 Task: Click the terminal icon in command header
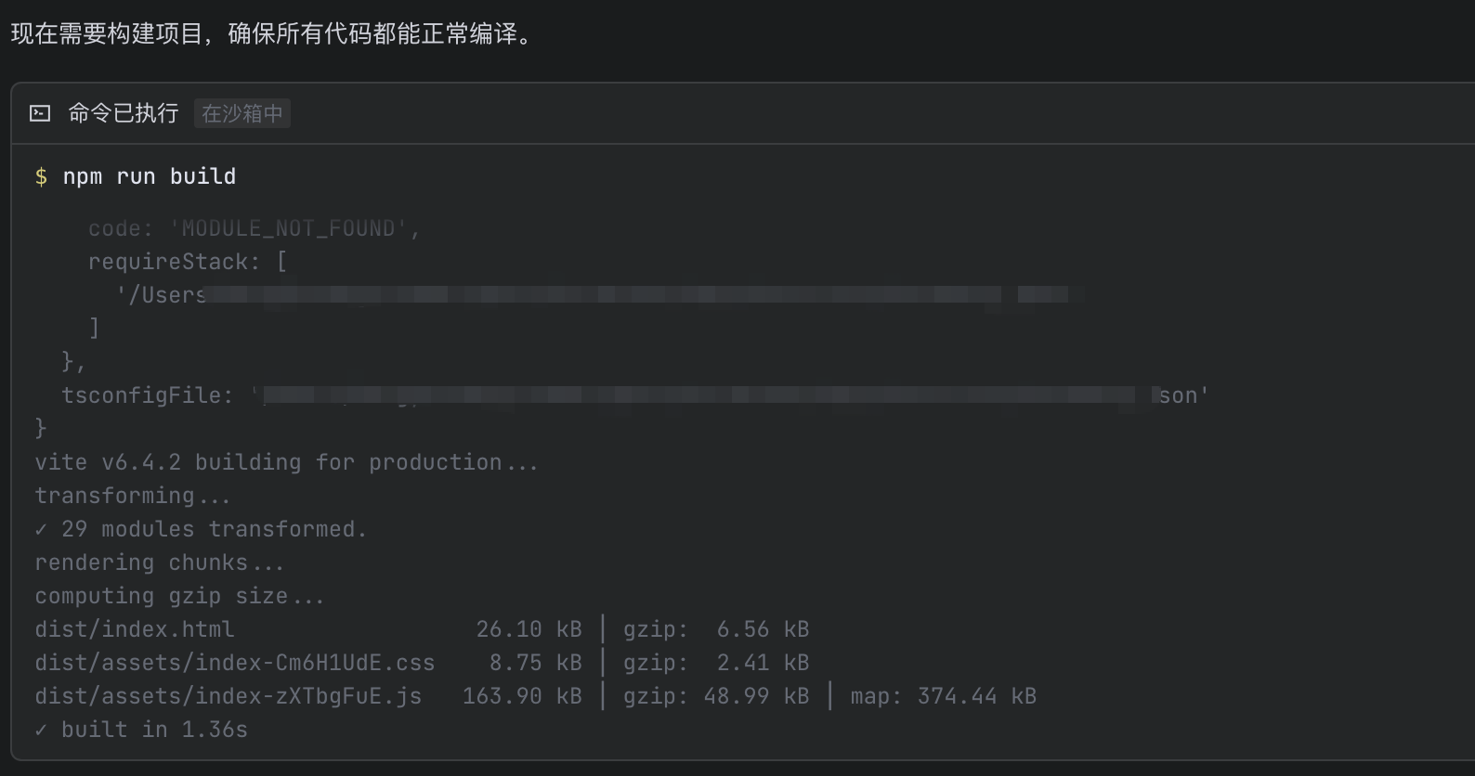(40, 113)
